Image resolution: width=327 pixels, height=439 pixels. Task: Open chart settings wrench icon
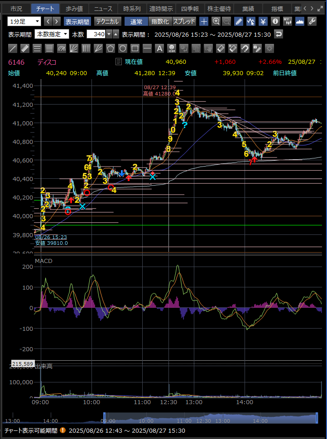tap(312, 21)
